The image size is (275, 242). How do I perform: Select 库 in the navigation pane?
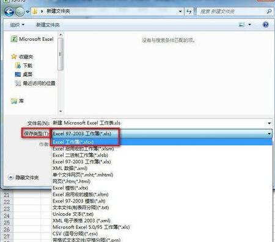click(17, 101)
